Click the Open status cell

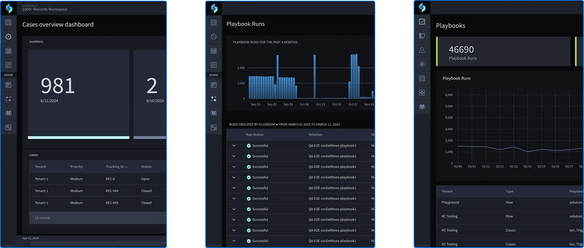[145, 179]
